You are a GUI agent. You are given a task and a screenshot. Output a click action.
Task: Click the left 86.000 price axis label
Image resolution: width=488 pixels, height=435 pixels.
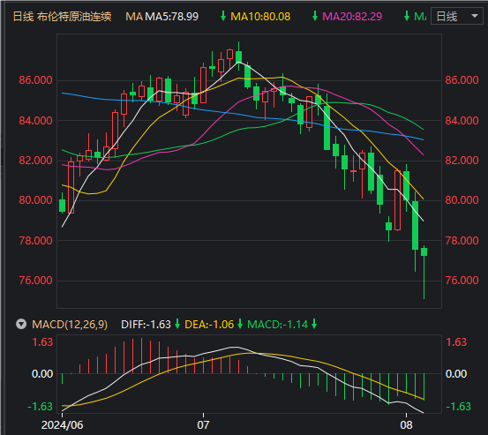(x=35, y=80)
